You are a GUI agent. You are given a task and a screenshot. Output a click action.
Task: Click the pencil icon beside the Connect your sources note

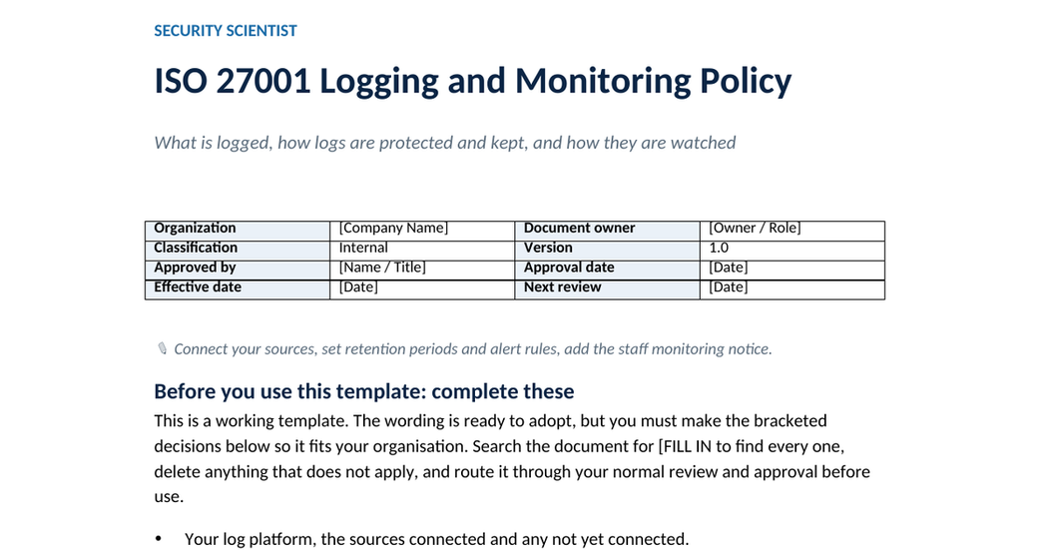pos(162,348)
